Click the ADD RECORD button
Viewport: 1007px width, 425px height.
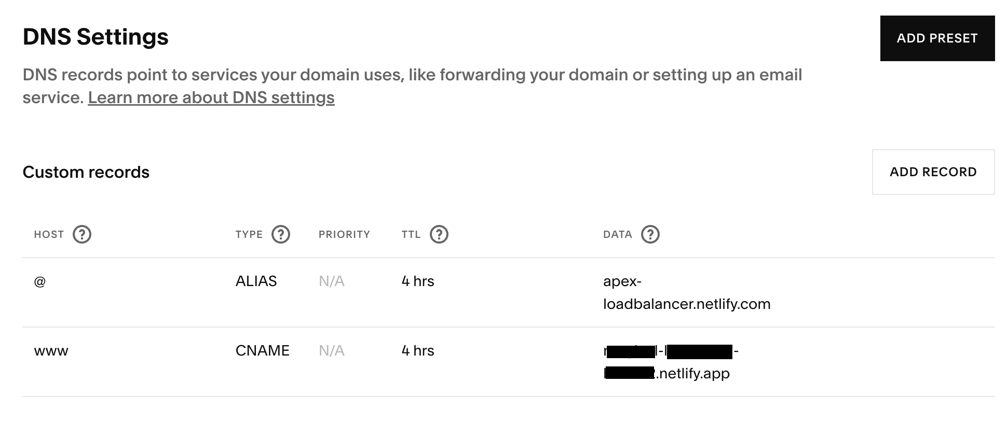933,172
